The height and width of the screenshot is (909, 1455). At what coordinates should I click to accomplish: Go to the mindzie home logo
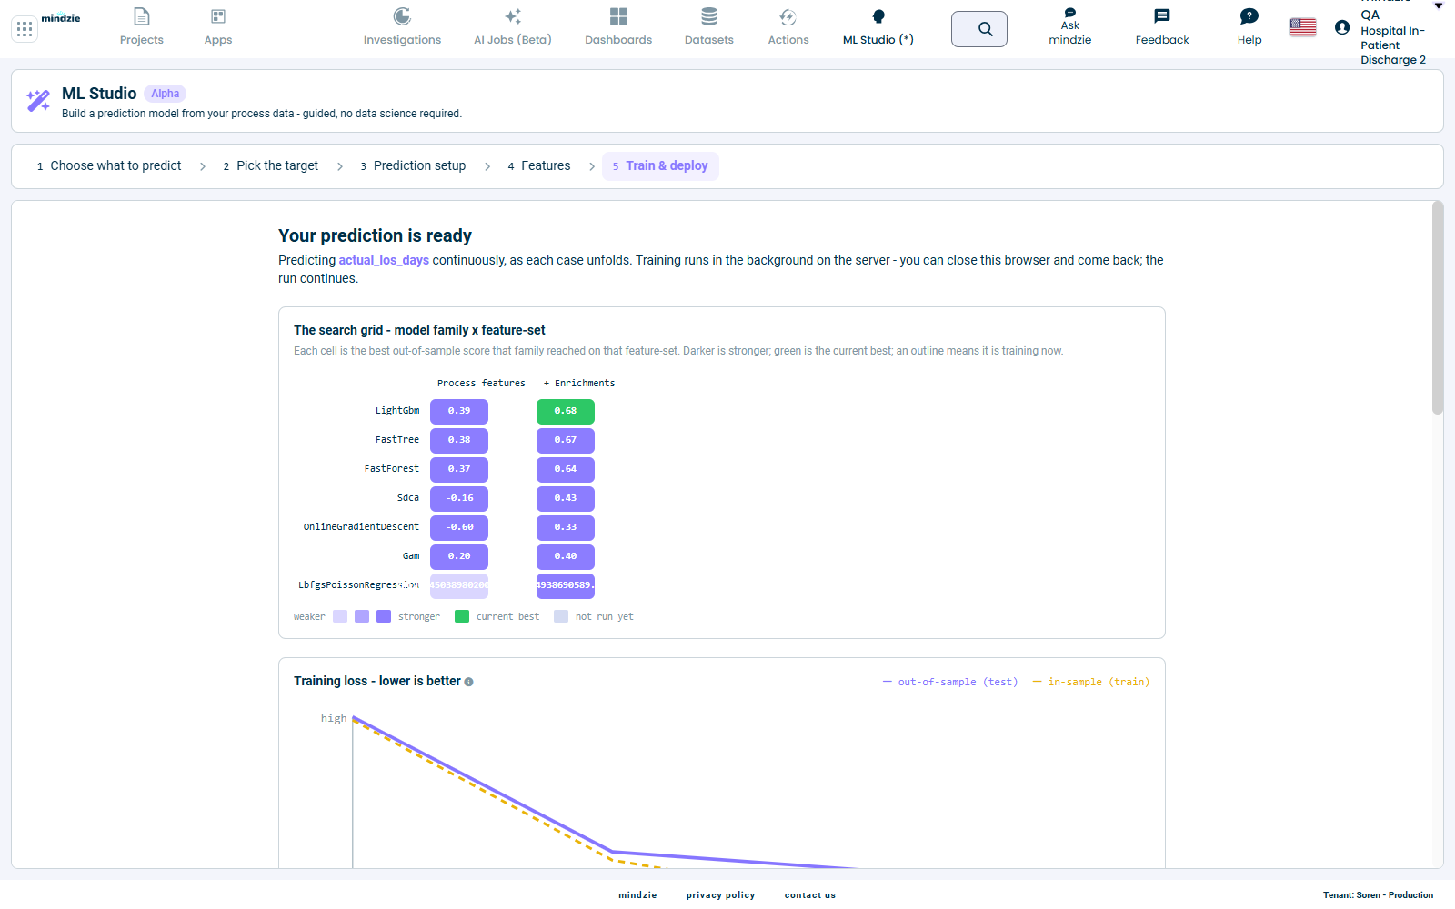61,17
